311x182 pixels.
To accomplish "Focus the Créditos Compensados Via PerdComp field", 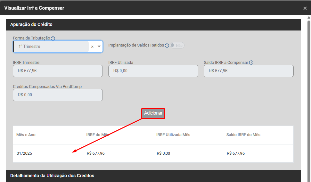I will (58, 95).
